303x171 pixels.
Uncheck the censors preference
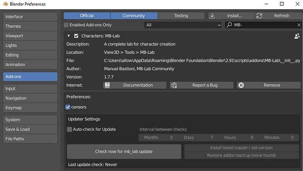[x=68, y=107]
